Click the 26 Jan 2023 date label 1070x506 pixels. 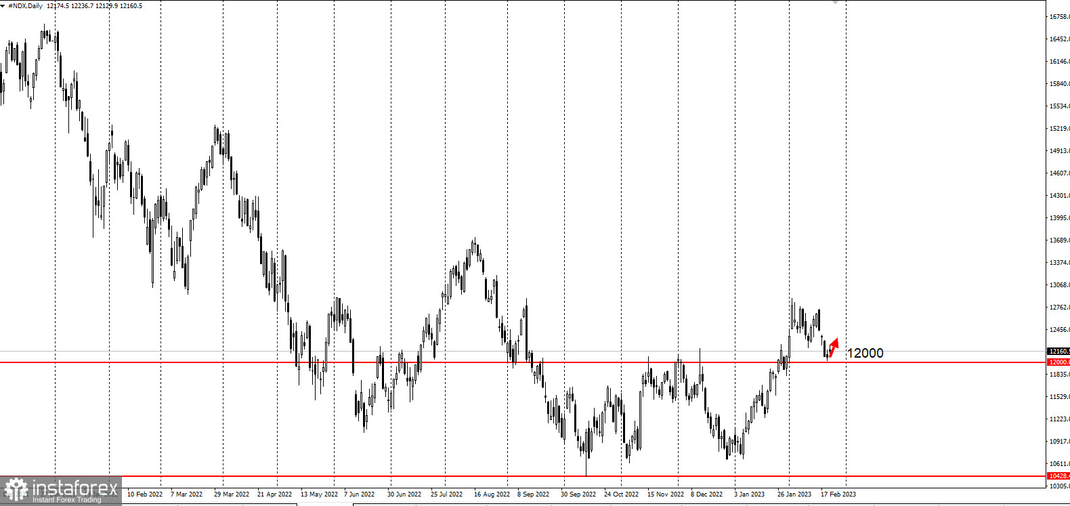pyautogui.click(x=794, y=494)
